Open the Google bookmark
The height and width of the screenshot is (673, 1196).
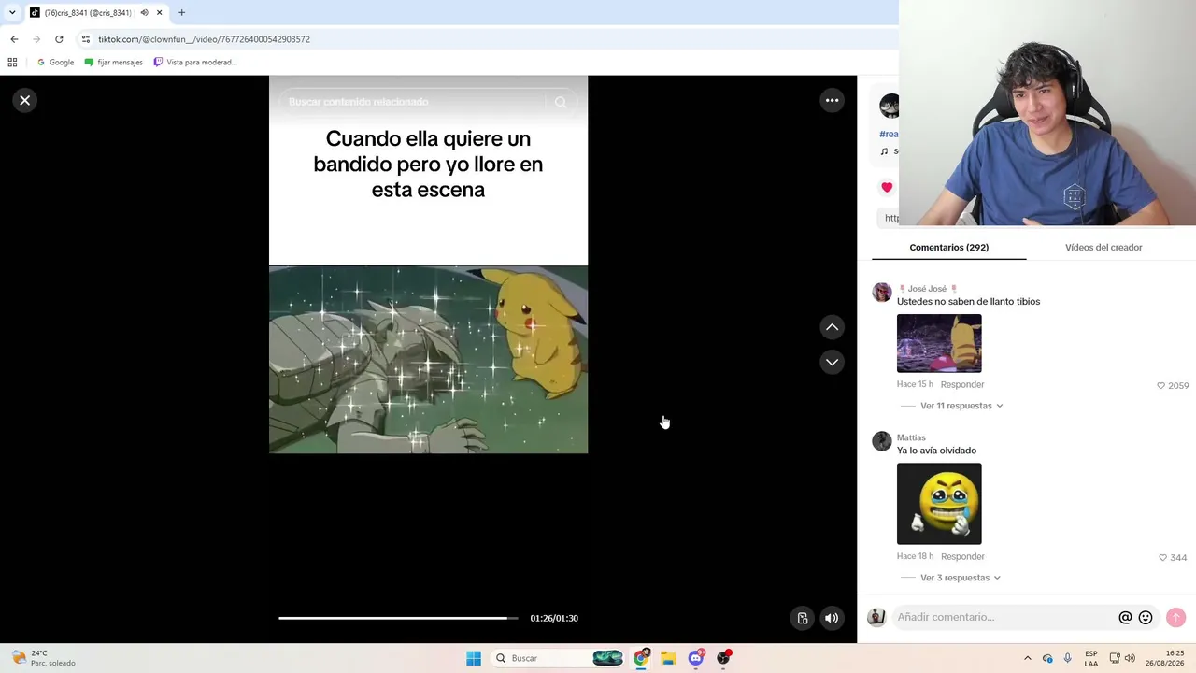click(x=55, y=63)
